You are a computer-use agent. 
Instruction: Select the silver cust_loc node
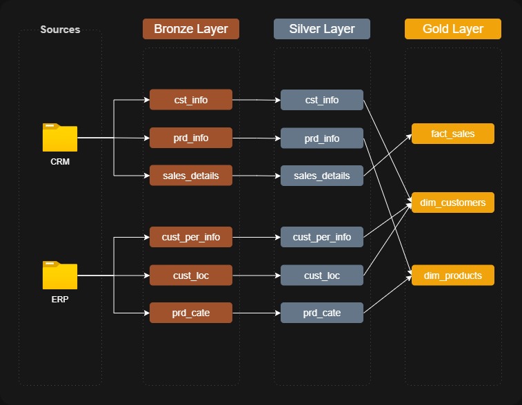tap(322, 275)
